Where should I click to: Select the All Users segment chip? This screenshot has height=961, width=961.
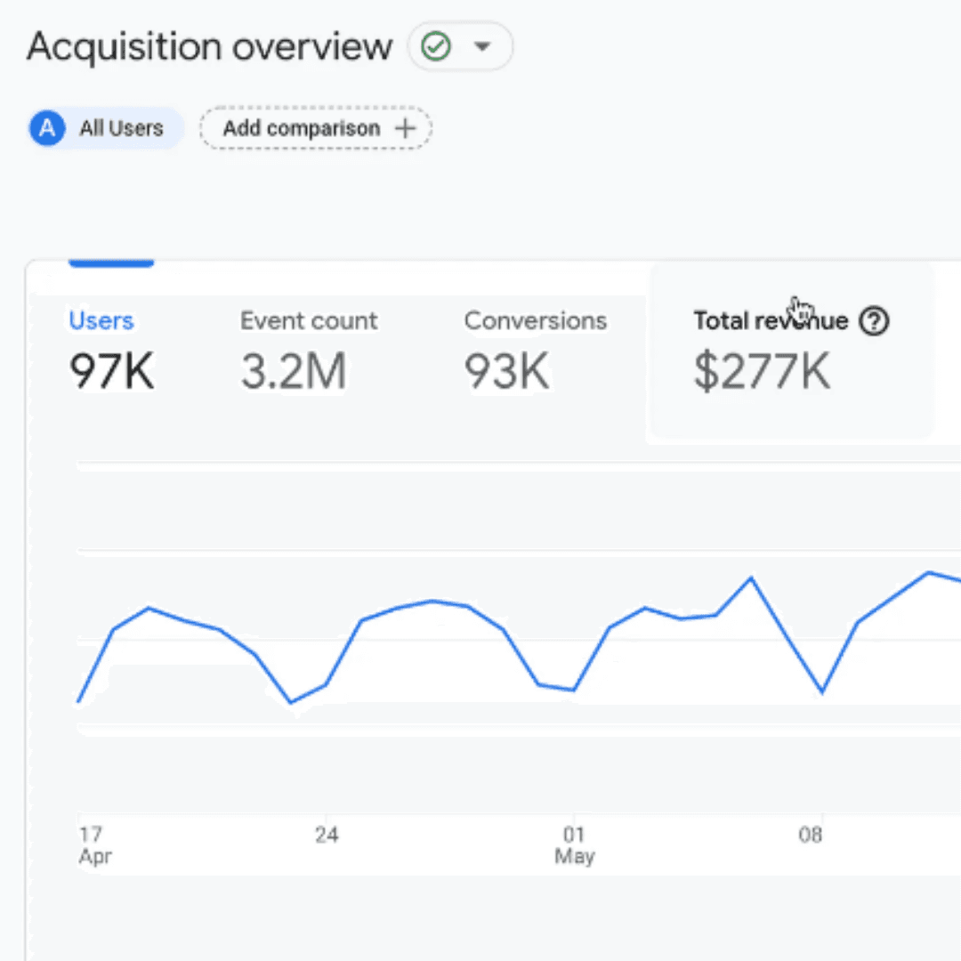coord(105,128)
